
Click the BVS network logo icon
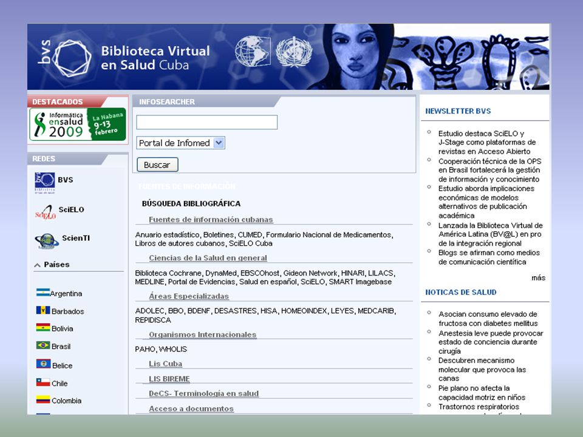(x=44, y=183)
